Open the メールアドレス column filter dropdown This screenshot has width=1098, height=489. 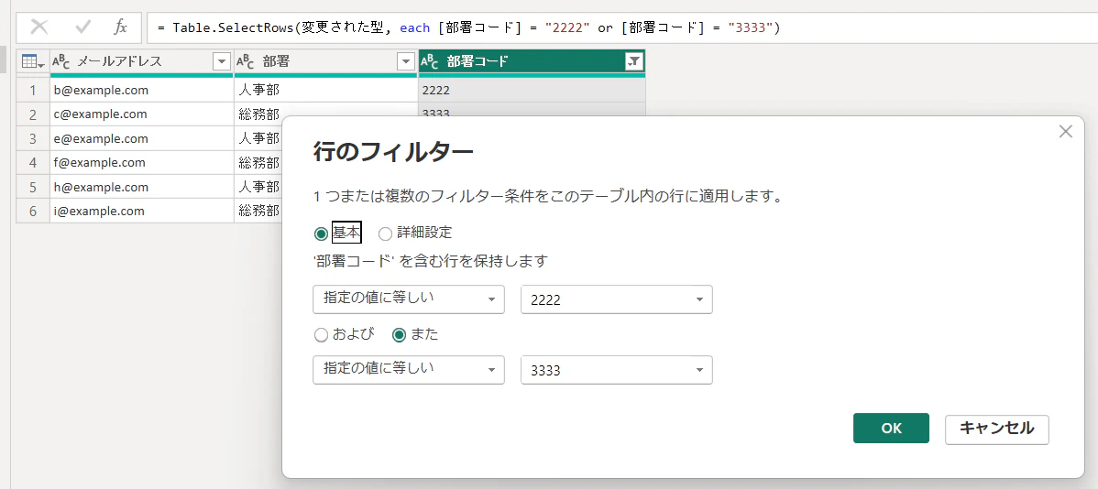(x=222, y=61)
